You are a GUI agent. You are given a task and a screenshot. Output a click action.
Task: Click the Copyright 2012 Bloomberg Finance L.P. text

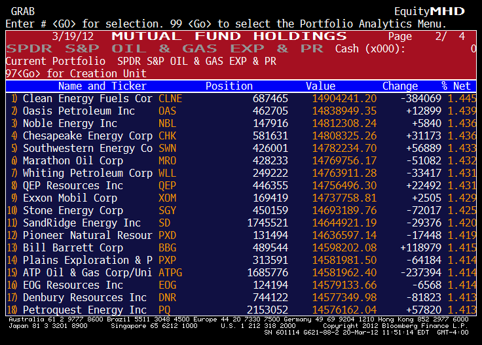point(395,325)
